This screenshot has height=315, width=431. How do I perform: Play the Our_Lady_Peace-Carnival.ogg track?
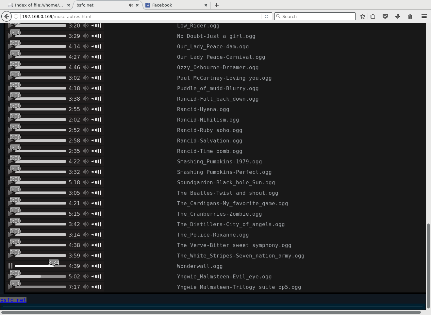click(x=10, y=57)
